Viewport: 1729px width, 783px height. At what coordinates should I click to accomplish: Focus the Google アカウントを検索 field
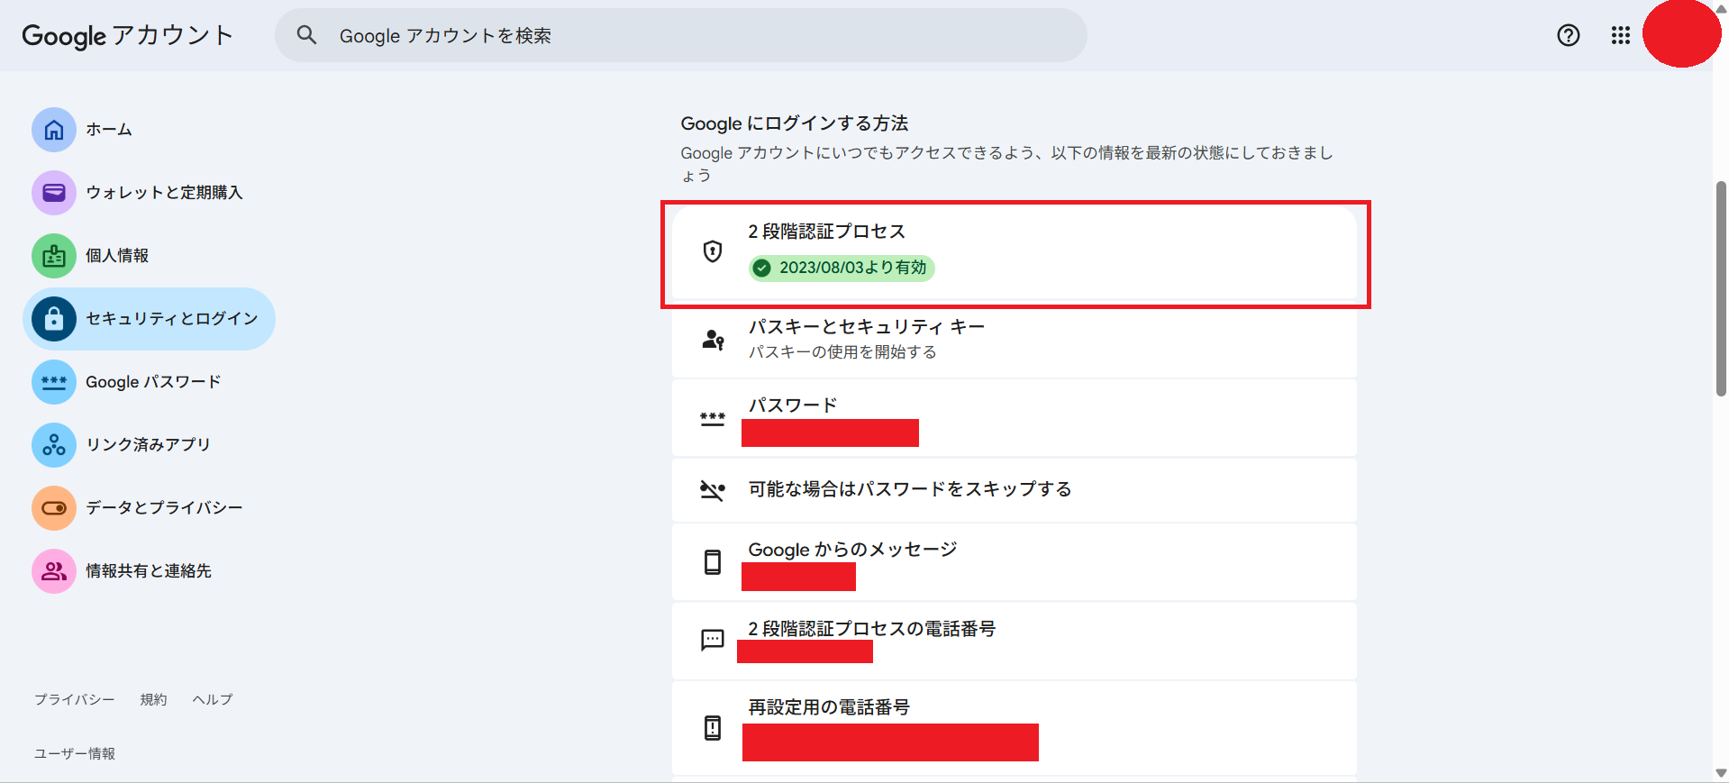[681, 35]
